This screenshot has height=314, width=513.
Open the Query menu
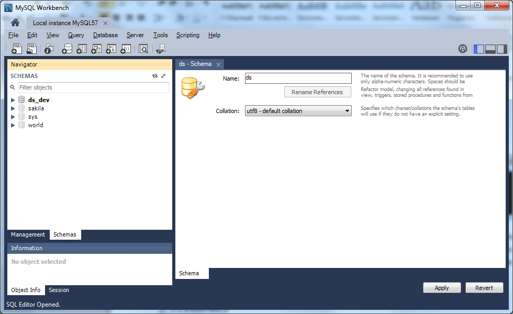76,35
